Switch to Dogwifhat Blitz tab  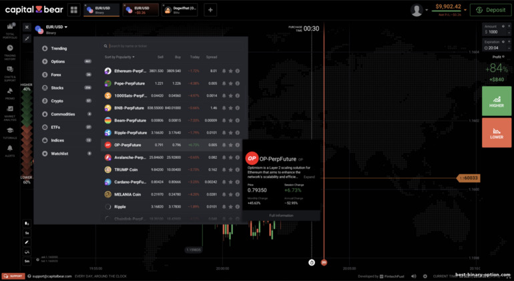[181, 10]
